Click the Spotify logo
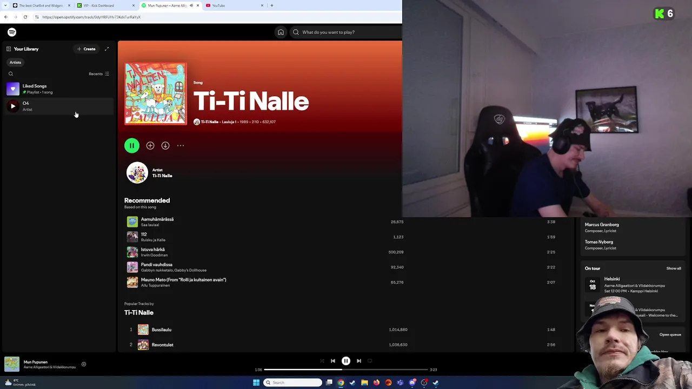 [12, 32]
